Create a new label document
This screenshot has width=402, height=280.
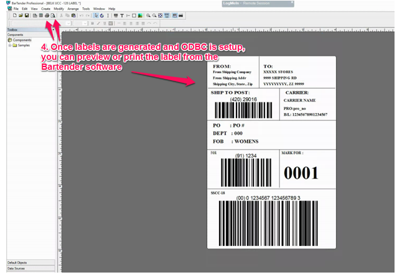point(14,16)
